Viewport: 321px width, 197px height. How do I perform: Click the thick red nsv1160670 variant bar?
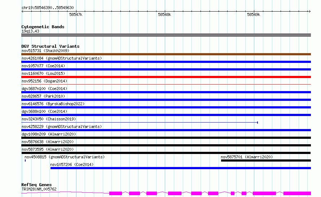(166, 77)
